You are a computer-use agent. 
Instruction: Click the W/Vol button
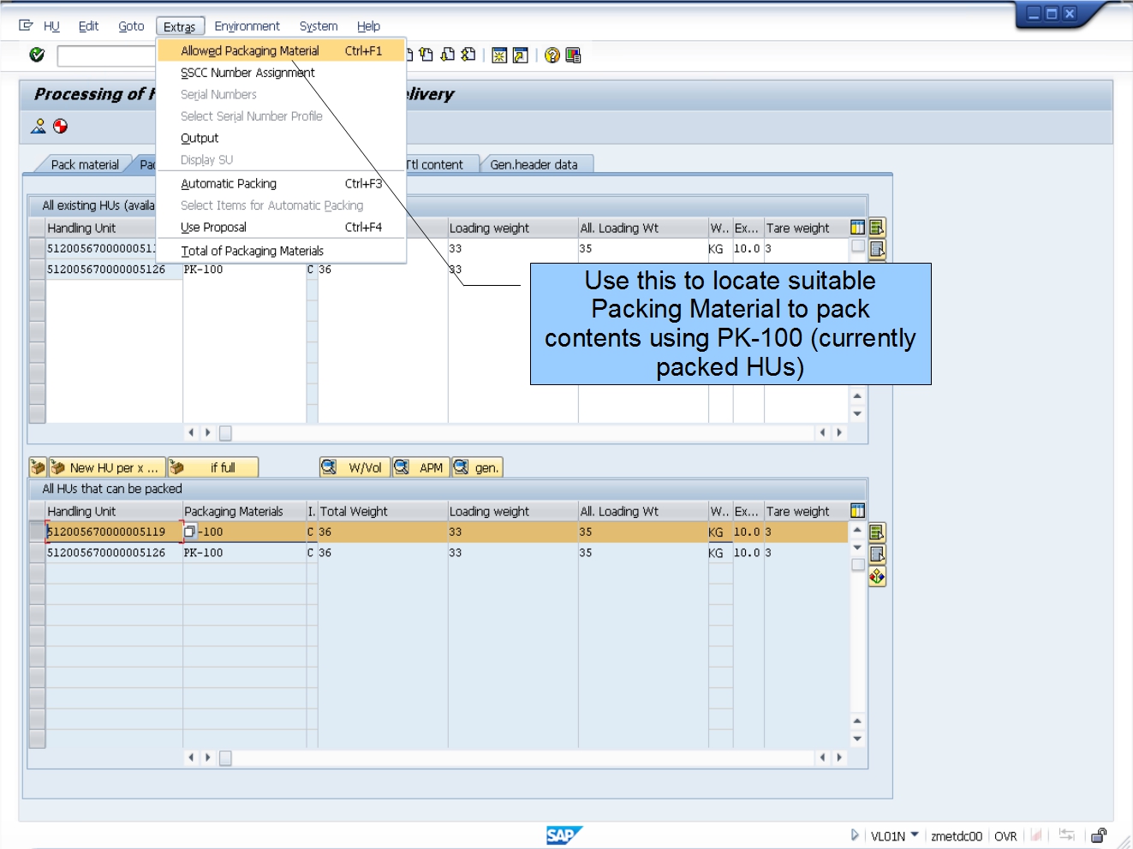tap(355, 467)
